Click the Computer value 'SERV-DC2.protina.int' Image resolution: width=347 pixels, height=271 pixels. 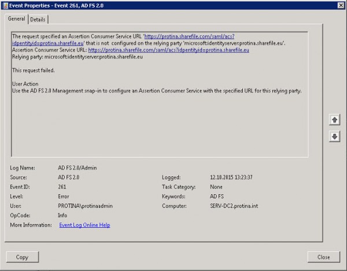coord(234,206)
